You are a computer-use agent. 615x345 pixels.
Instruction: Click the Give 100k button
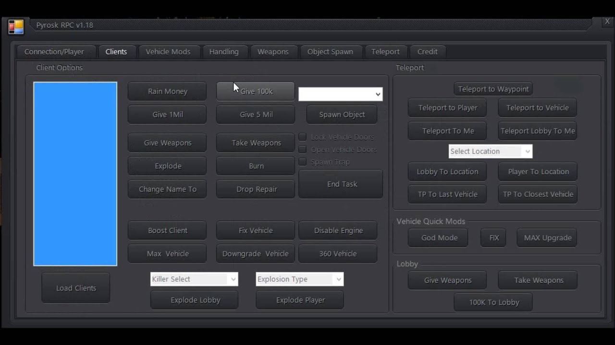[256, 92]
